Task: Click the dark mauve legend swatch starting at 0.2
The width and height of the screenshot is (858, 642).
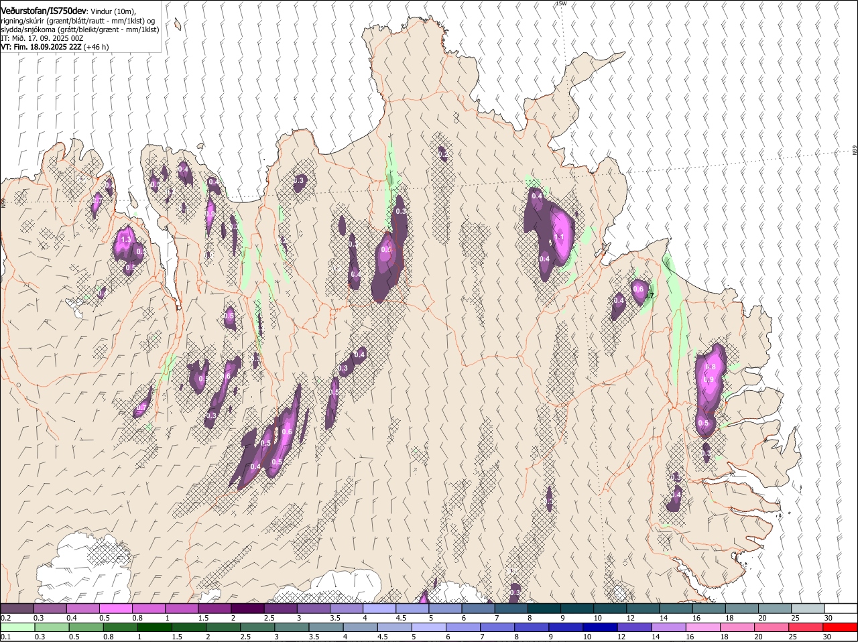Action: (x=17, y=608)
